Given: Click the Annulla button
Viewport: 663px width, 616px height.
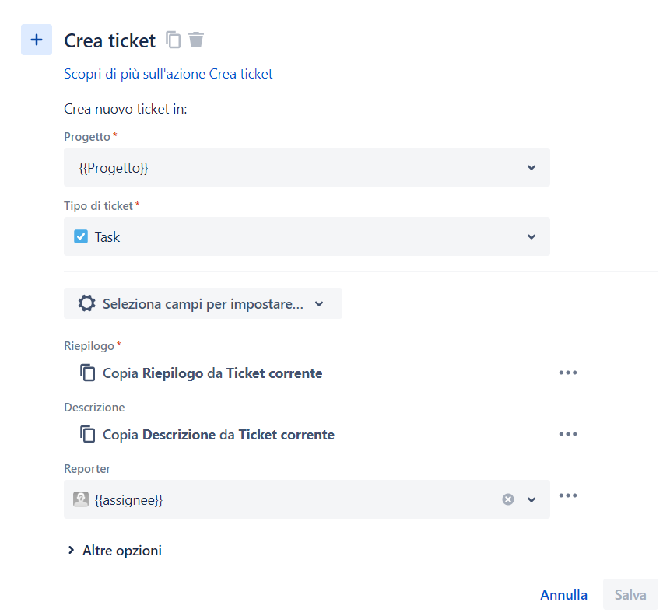Looking at the screenshot, I should pos(563,594).
